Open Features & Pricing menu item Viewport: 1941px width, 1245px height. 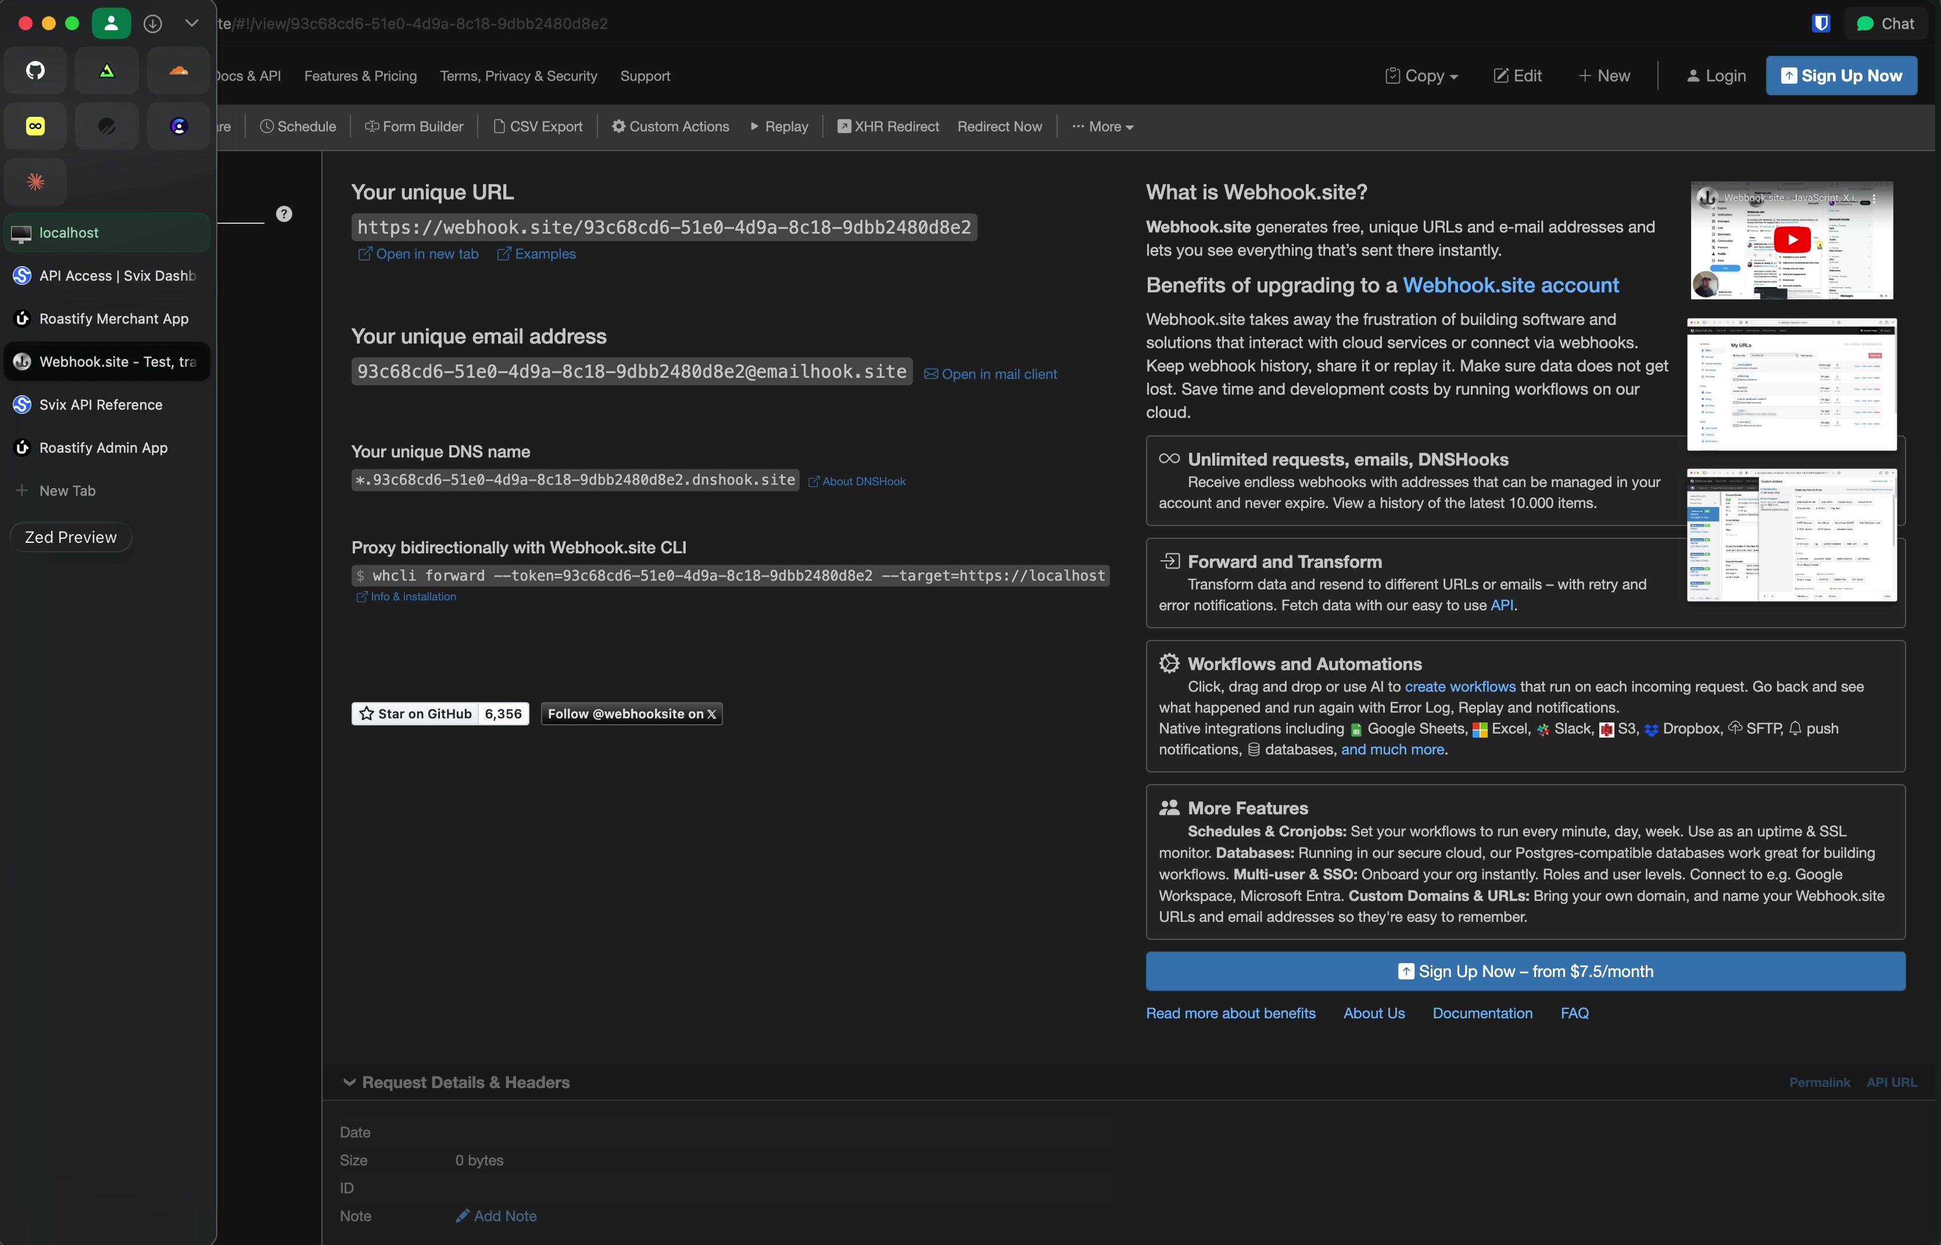[x=360, y=76]
